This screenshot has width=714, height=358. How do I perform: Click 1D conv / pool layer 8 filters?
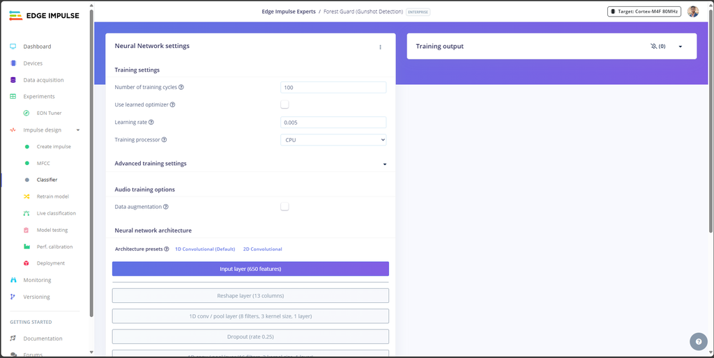tap(250, 316)
